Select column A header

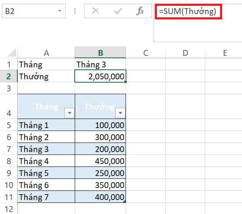(46, 52)
